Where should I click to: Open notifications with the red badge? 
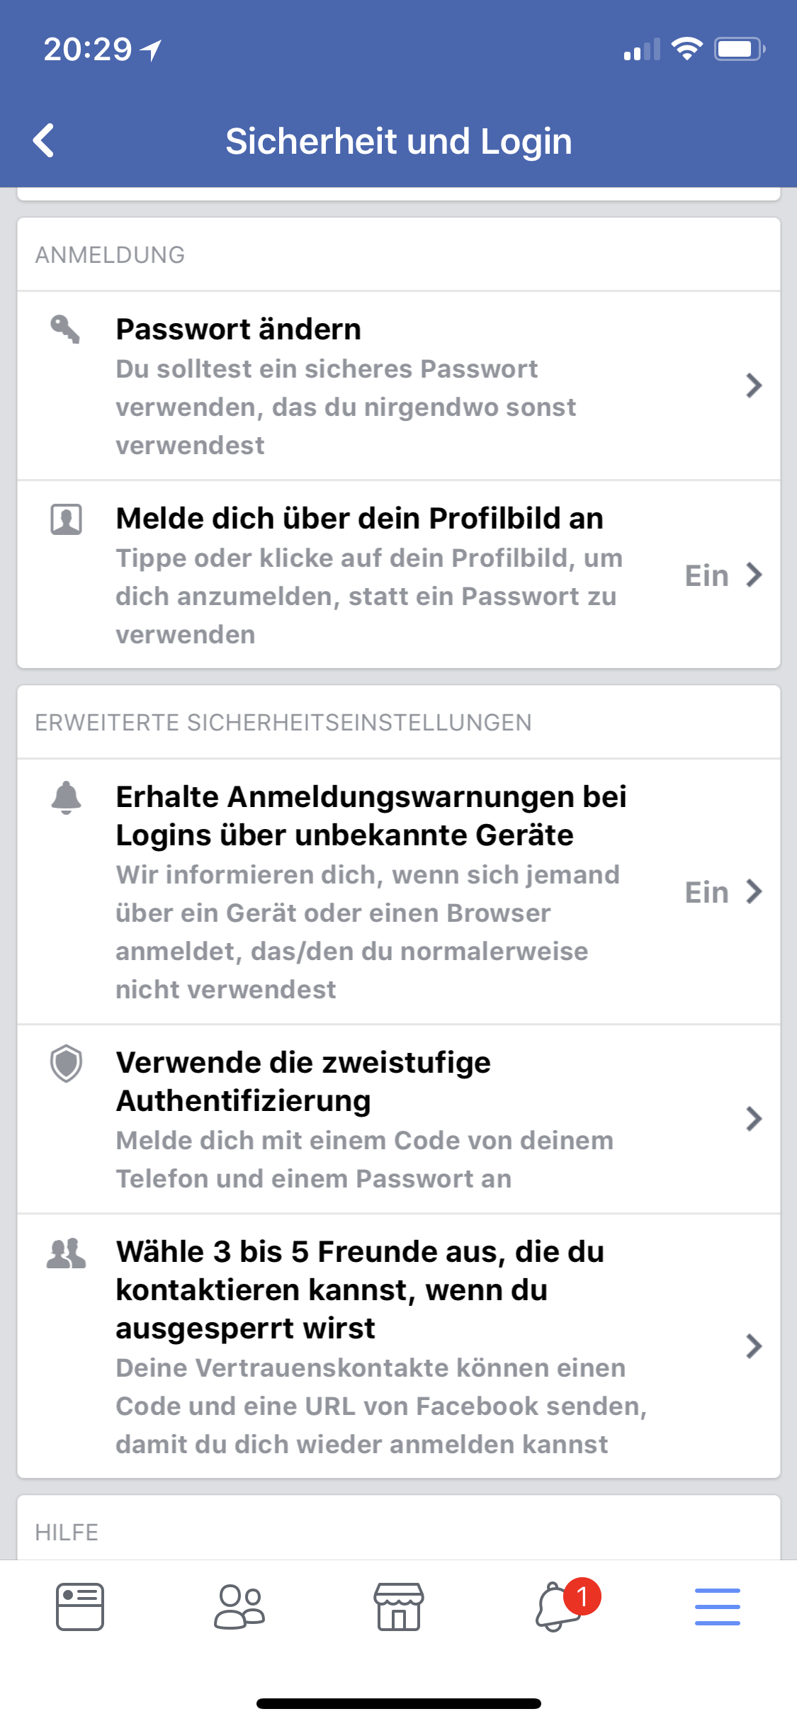(560, 1606)
